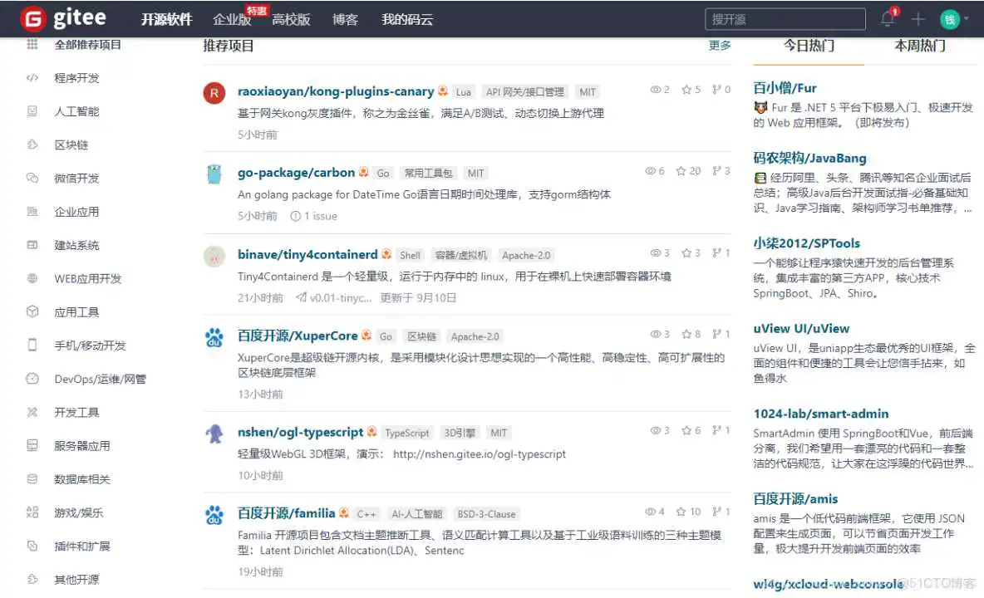Click the 其他开源 sidebar icon
This screenshot has height=598, width=984.
click(32, 579)
